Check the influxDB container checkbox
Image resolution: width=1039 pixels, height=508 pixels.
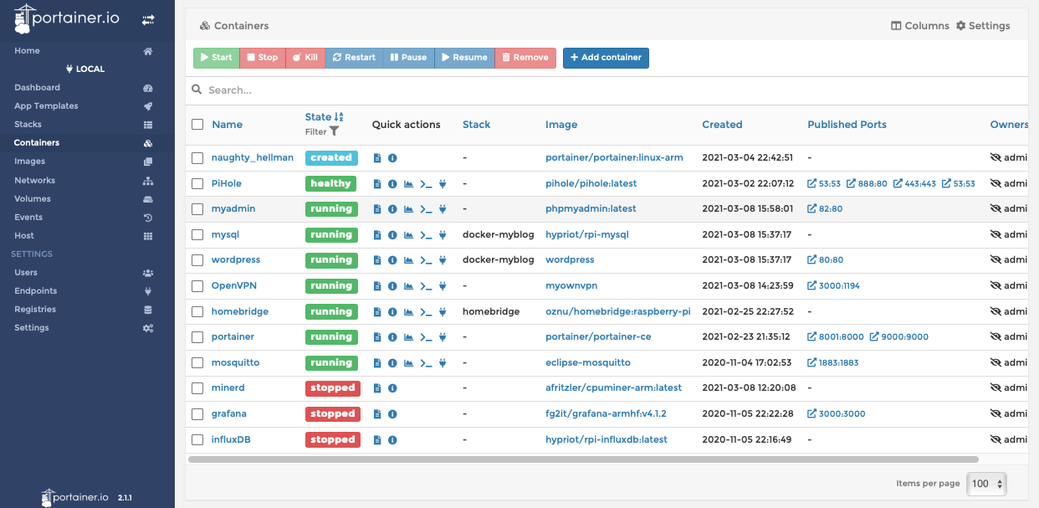(197, 440)
